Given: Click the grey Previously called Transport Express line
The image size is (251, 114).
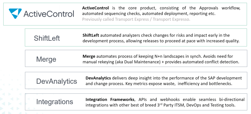Looking at the screenshot, I should click(x=136, y=19).
